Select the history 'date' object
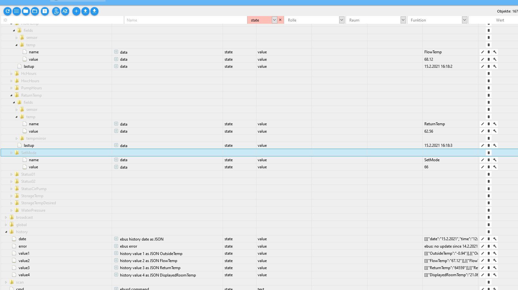The width and height of the screenshot is (518, 290). [x=22, y=239]
